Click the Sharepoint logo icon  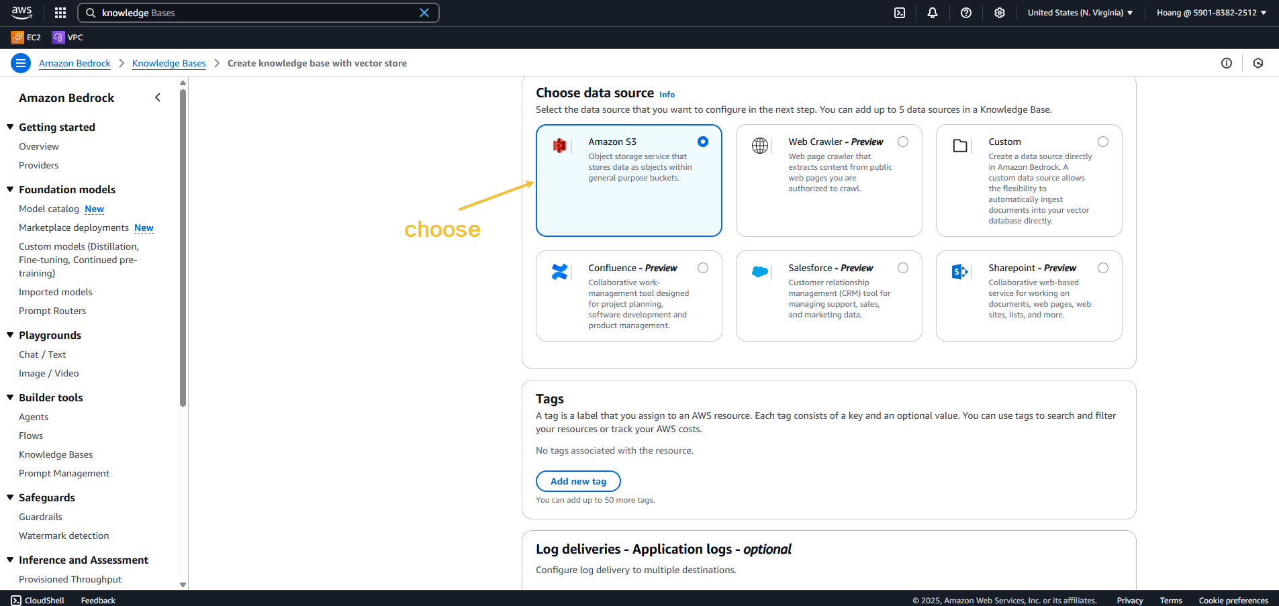pyautogui.click(x=960, y=272)
